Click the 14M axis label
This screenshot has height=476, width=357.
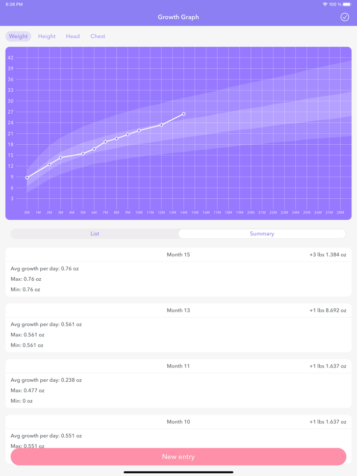(x=183, y=213)
